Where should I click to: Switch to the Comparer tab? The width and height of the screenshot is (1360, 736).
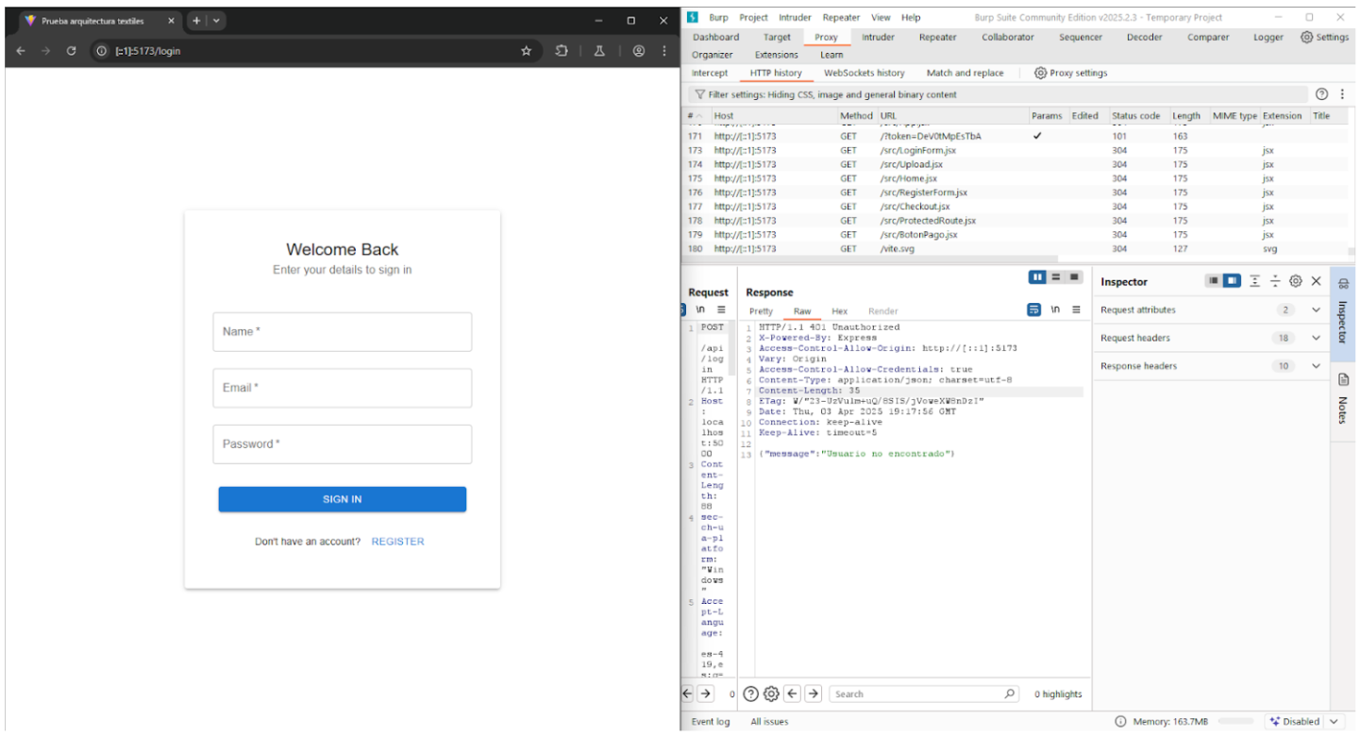coord(1208,37)
